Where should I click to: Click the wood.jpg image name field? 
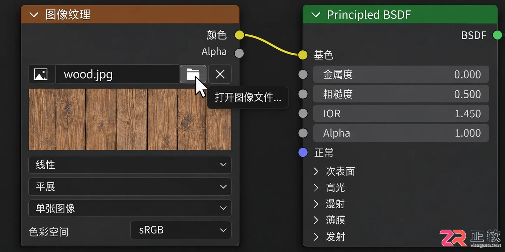click(x=117, y=74)
